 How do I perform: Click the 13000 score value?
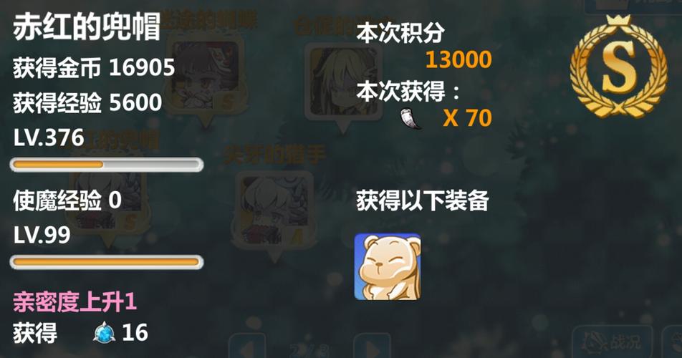pyautogui.click(x=458, y=59)
